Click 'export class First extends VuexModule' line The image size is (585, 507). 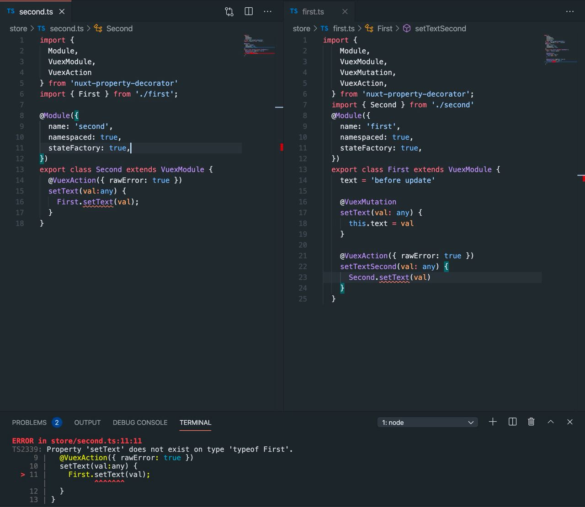tap(415, 169)
